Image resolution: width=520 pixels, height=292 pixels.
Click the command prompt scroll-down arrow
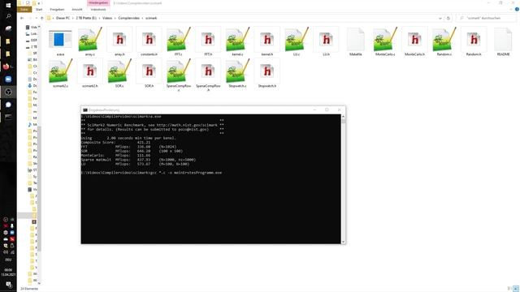click(x=343, y=242)
